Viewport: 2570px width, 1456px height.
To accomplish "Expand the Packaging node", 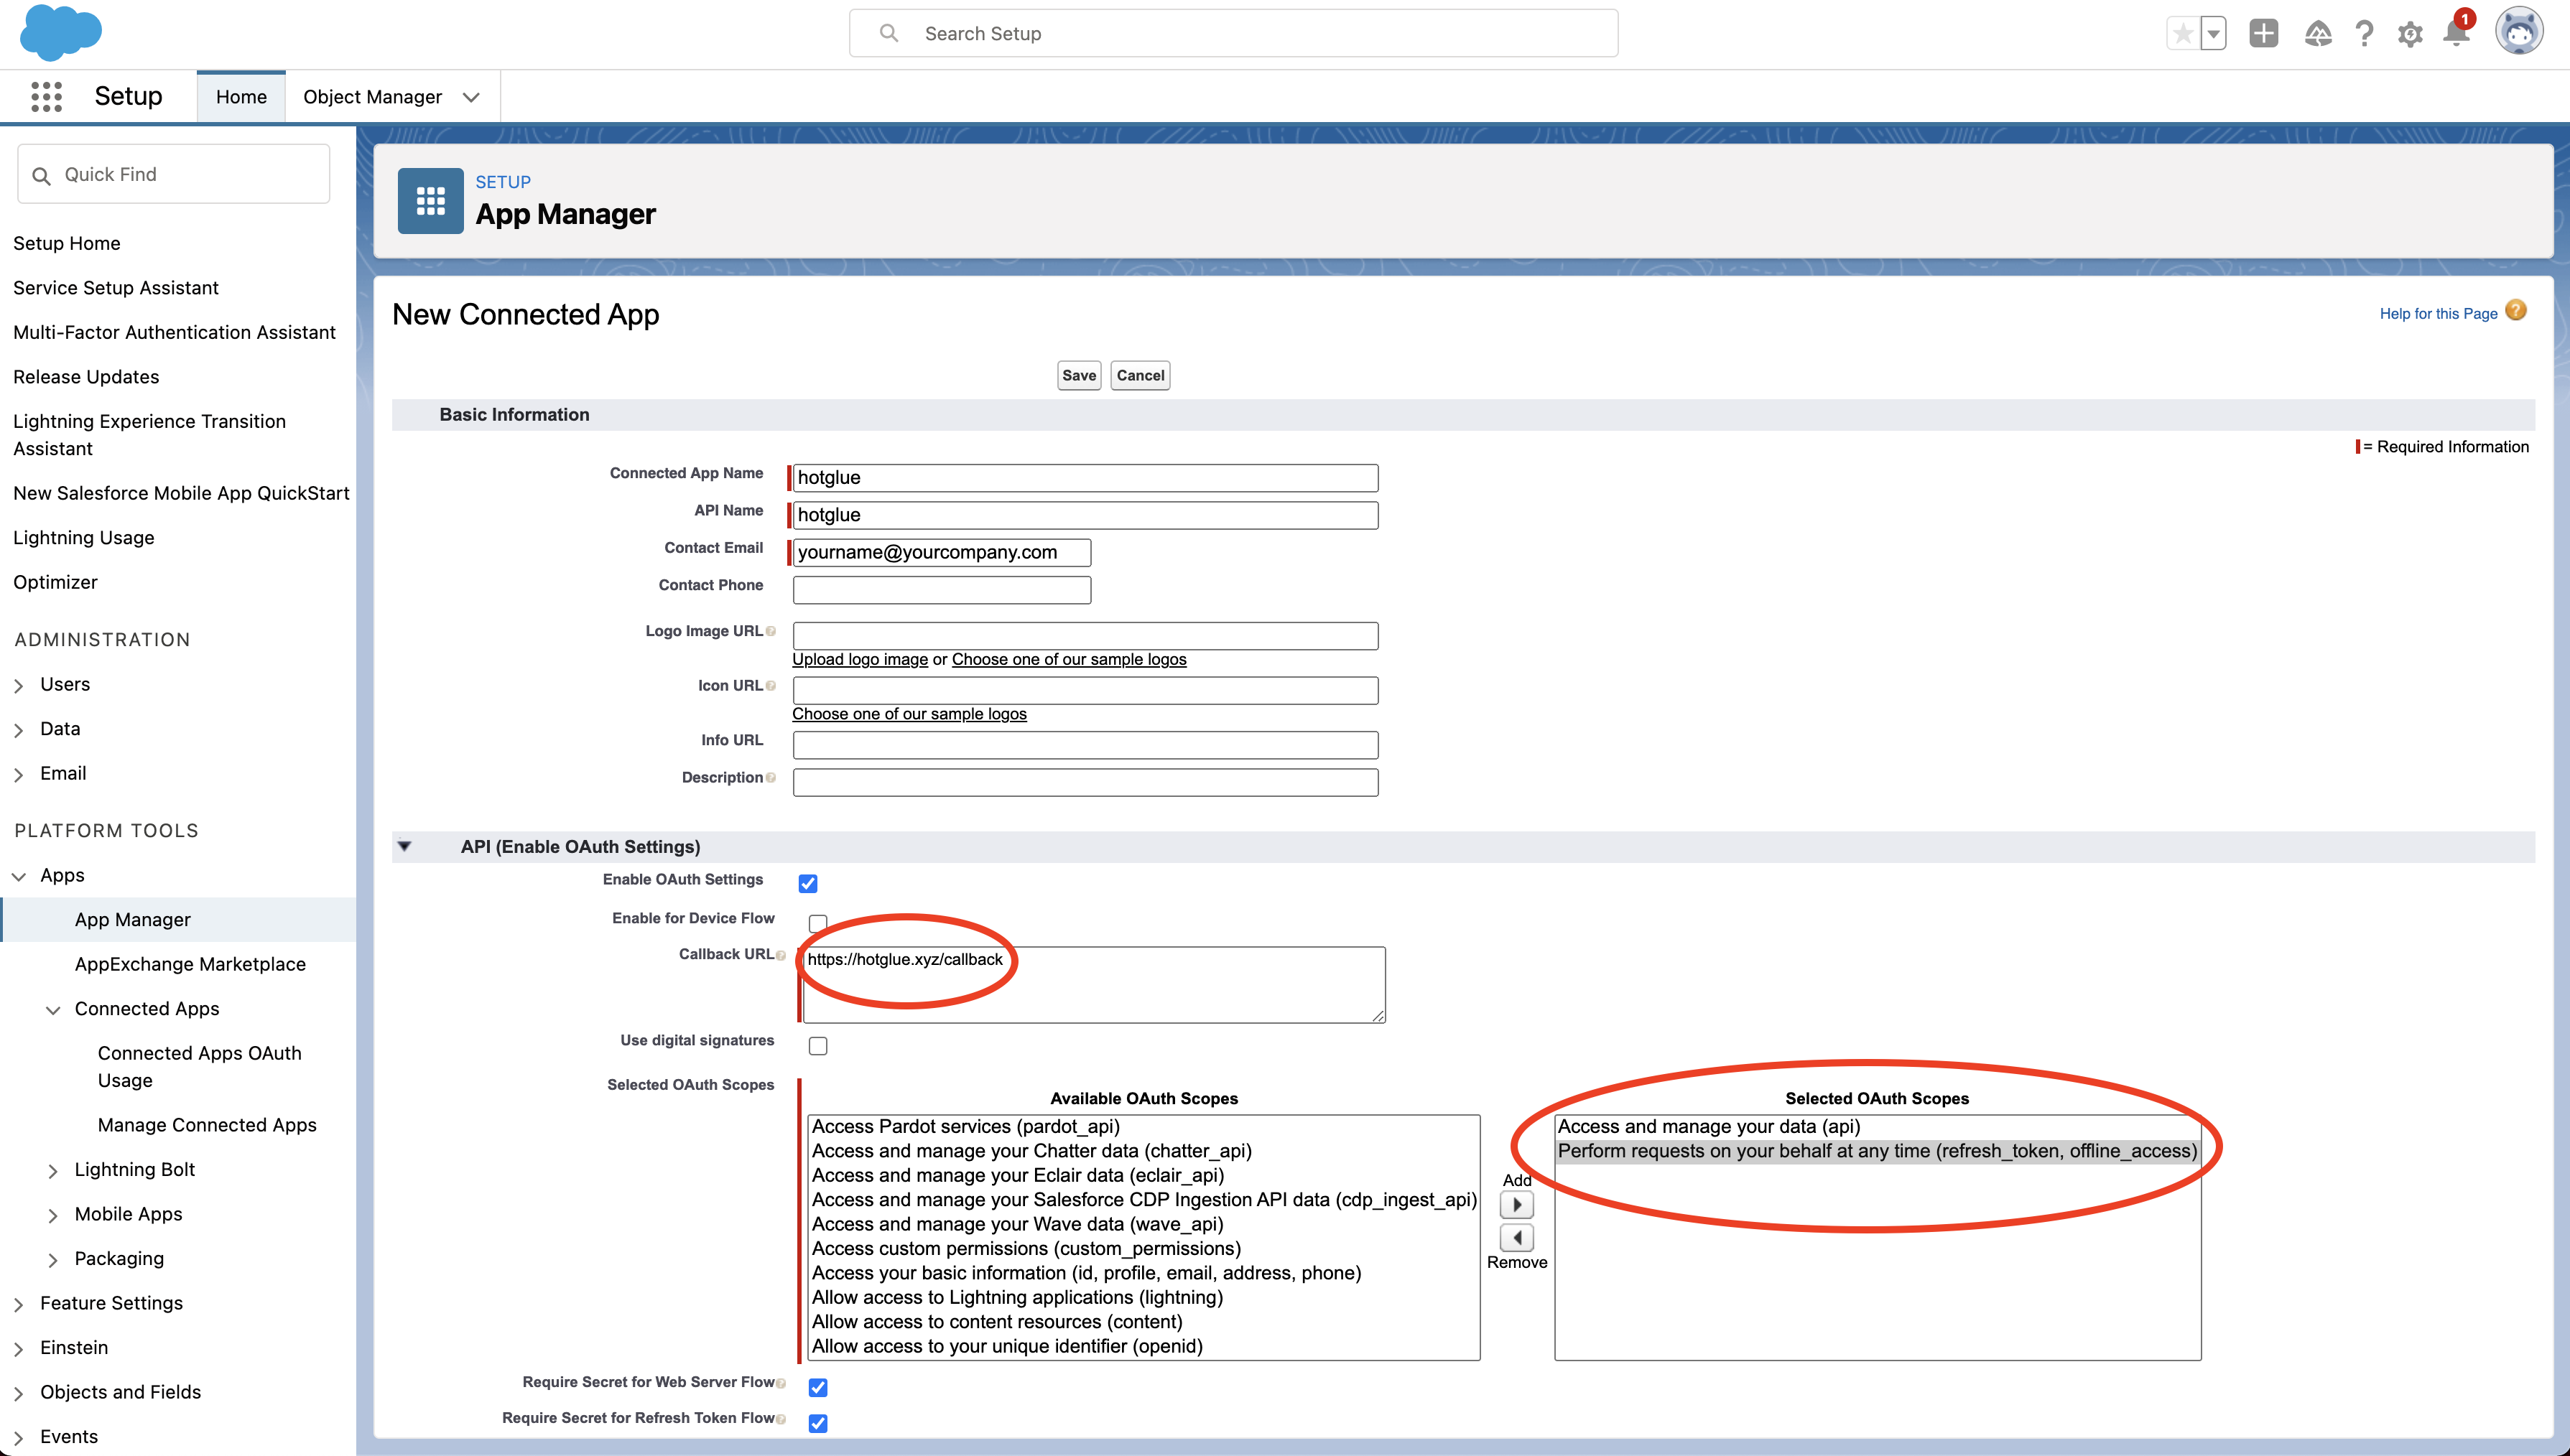I will coord(53,1260).
